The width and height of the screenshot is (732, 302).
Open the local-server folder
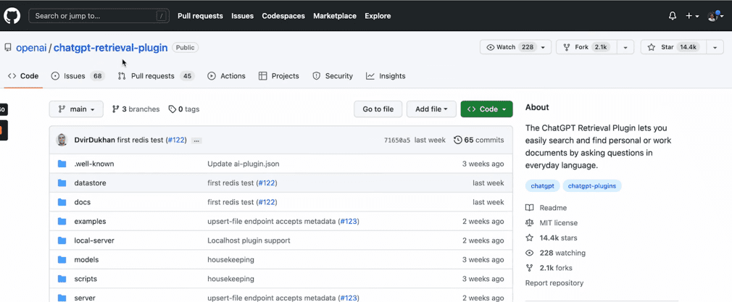pyautogui.click(x=94, y=240)
